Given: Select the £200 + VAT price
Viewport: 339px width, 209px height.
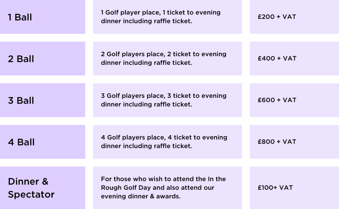Looking at the screenshot, I should pos(277,17).
